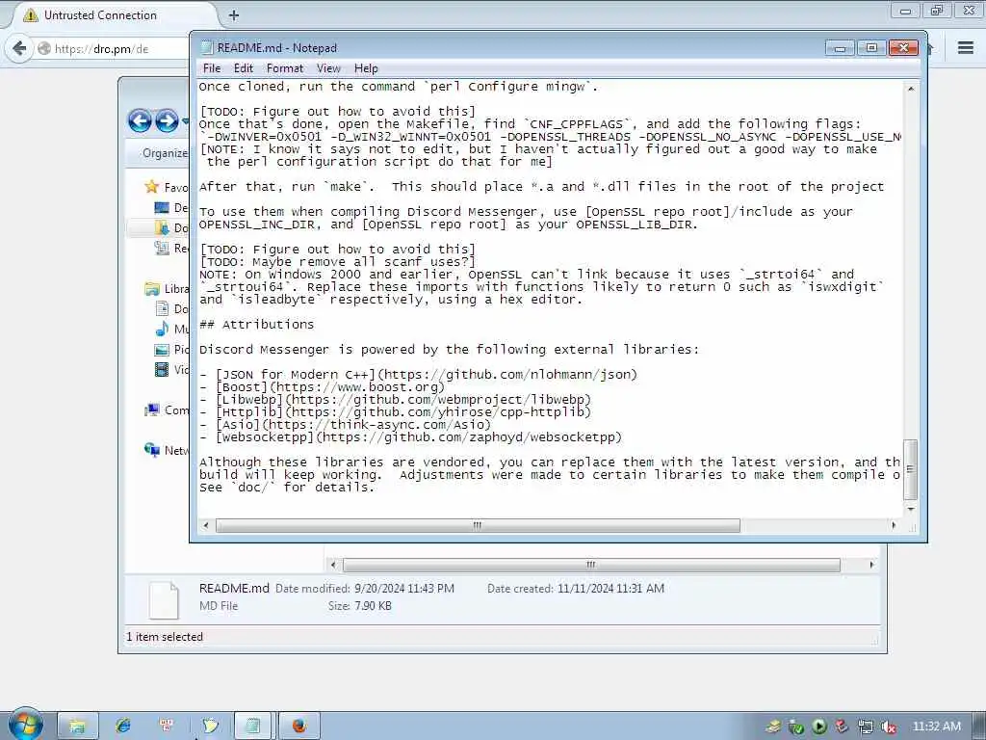Open Windows Explorer from taskbar
This screenshot has width=986, height=740.
pos(78,726)
